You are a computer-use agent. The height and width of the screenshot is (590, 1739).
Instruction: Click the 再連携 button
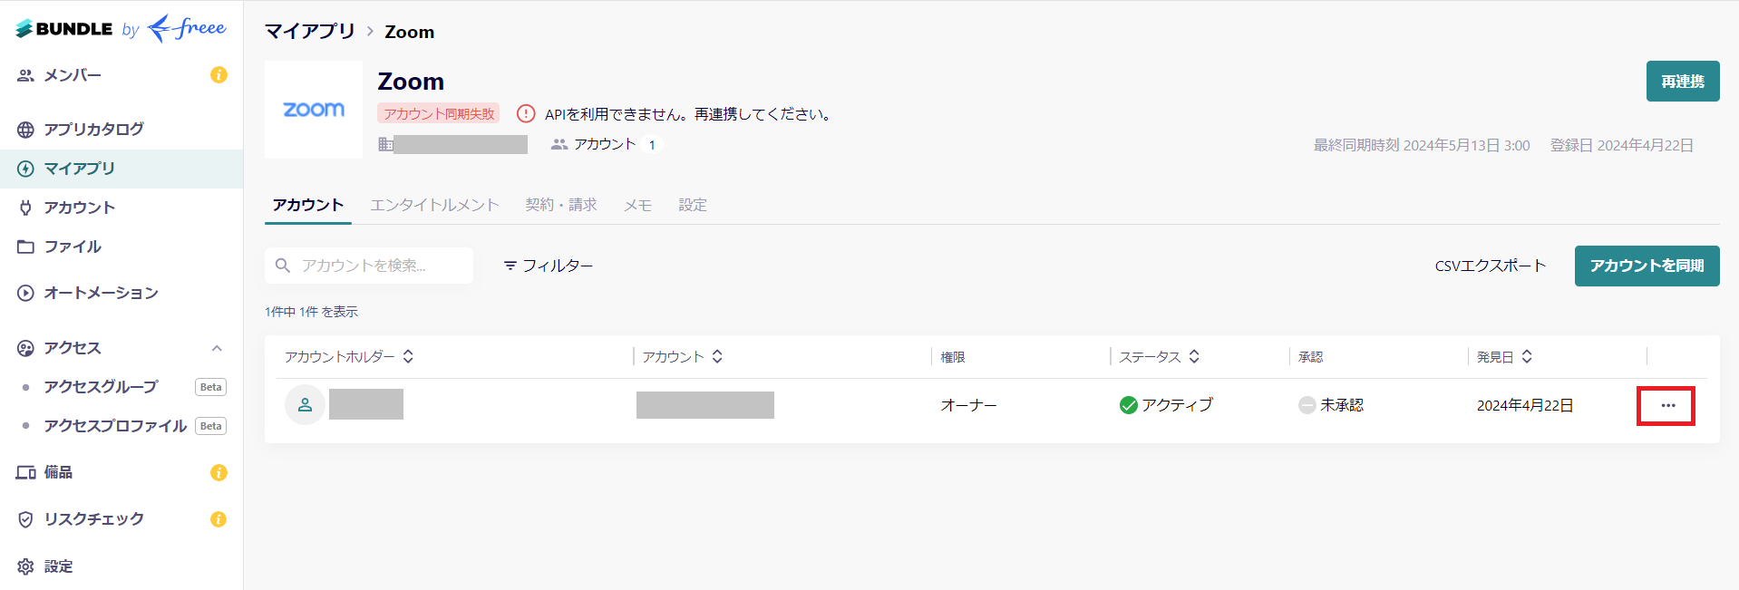[x=1683, y=82]
